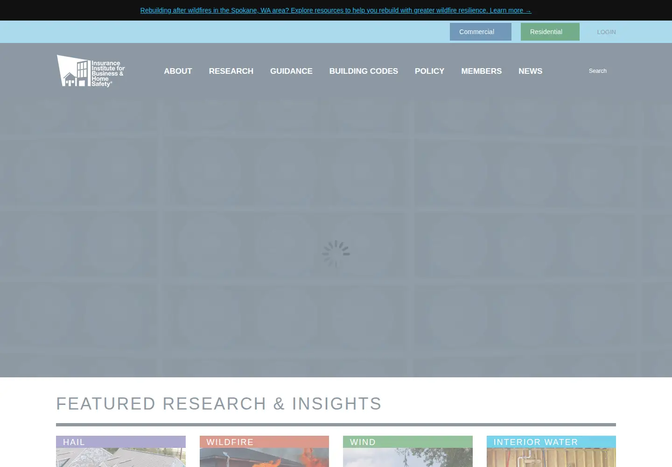Open the ABOUT menu
Image resolution: width=672 pixels, height=467 pixels.
(x=178, y=71)
